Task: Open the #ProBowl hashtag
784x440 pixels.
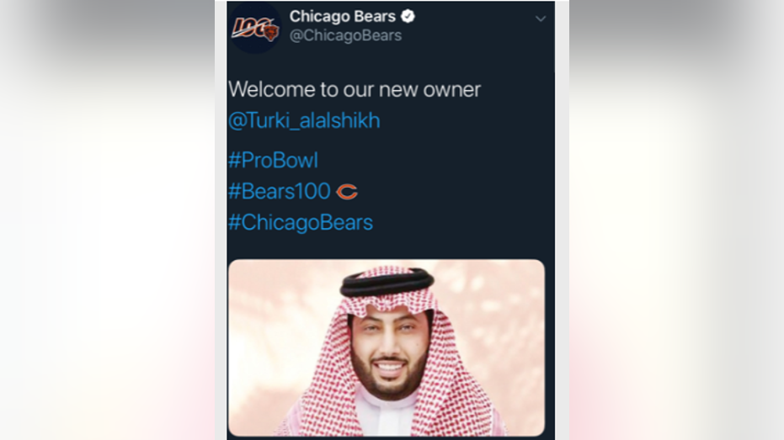Action: click(x=273, y=161)
